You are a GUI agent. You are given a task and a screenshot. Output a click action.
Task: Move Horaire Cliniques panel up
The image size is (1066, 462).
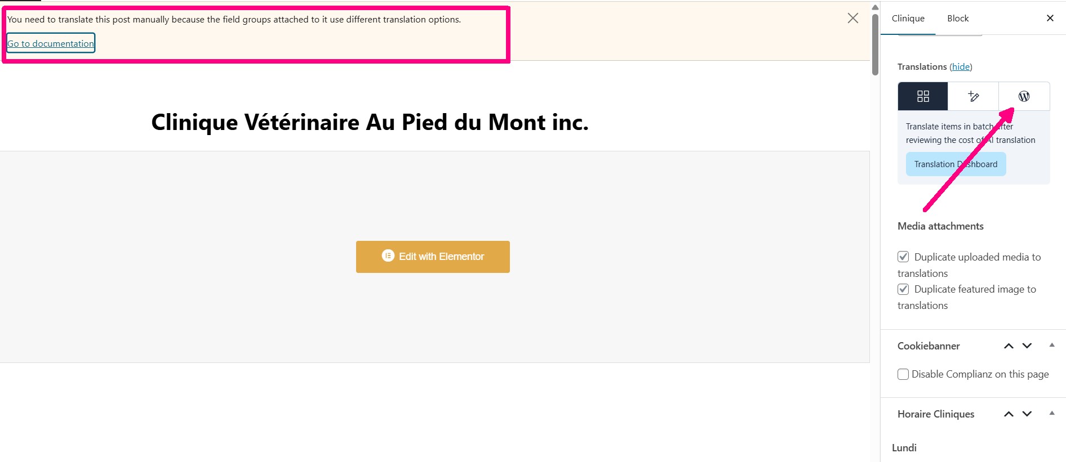(1009, 414)
